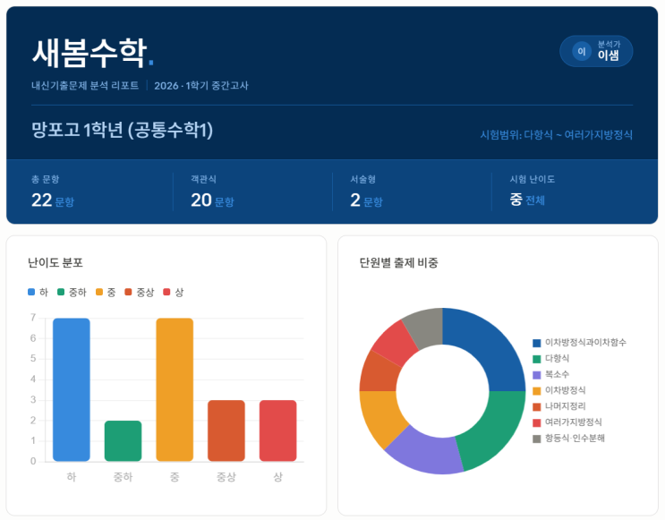The width and height of the screenshot is (665, 520).
Task: Click the blue 하 legend color box
Action: tap(32, 293)
